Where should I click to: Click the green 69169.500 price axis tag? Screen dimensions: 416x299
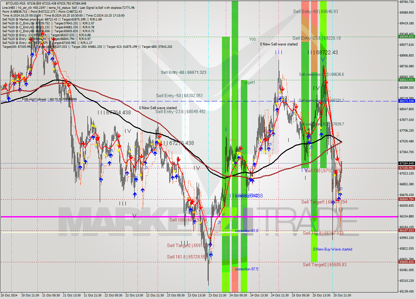[x=406, y=36]
